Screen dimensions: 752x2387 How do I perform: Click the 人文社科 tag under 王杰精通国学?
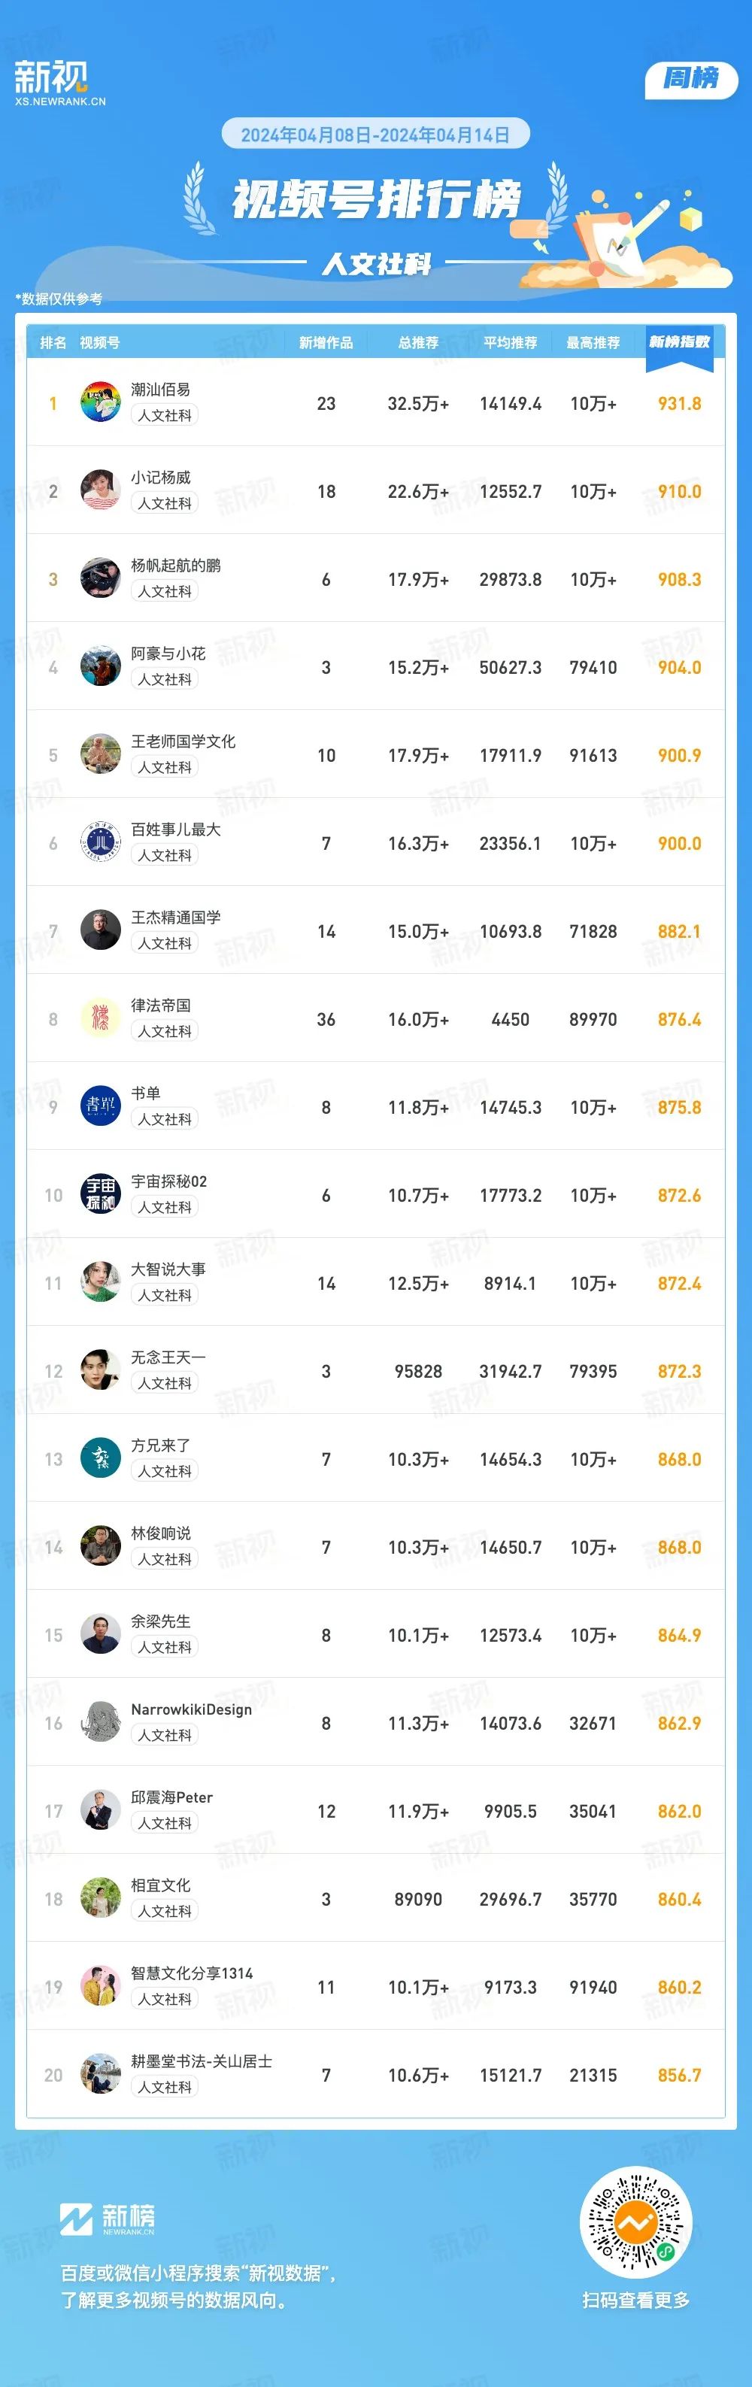point(165,943)
